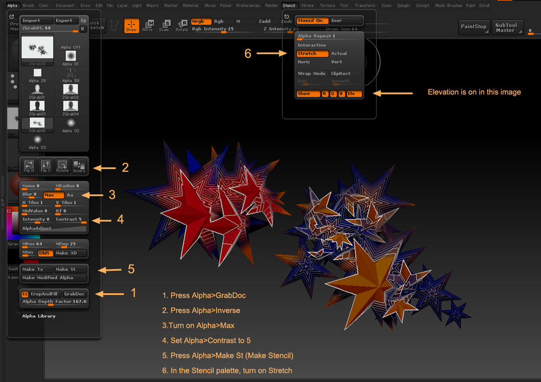Toggle the Max switch in Alpha palette
The image size is (541, 382).
point(53,195)
